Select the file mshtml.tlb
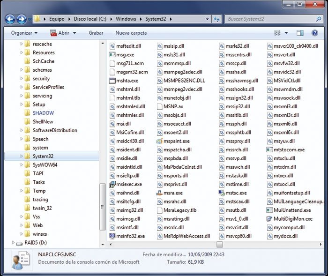 coord(125,98)
